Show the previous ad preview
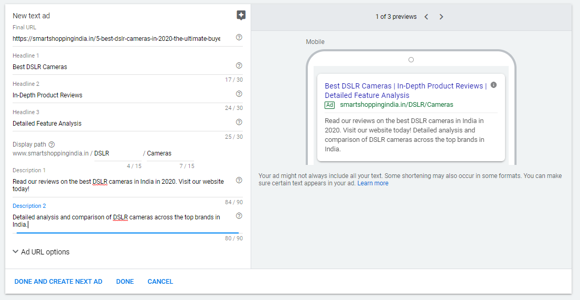The width and height of the screenshot is (580, 300). click(x=426, y=17)
